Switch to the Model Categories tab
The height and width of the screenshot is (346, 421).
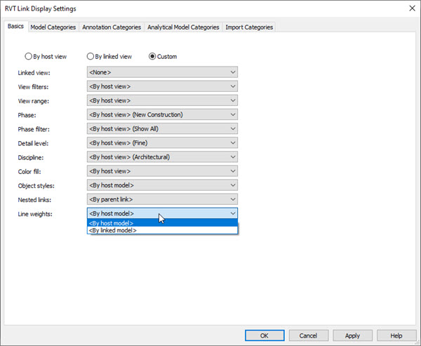tap(53, 27)
